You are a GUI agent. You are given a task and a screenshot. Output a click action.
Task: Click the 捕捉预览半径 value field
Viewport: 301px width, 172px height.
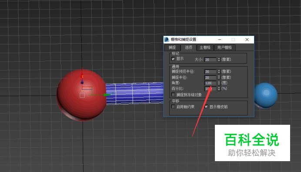tap(210, 71)
